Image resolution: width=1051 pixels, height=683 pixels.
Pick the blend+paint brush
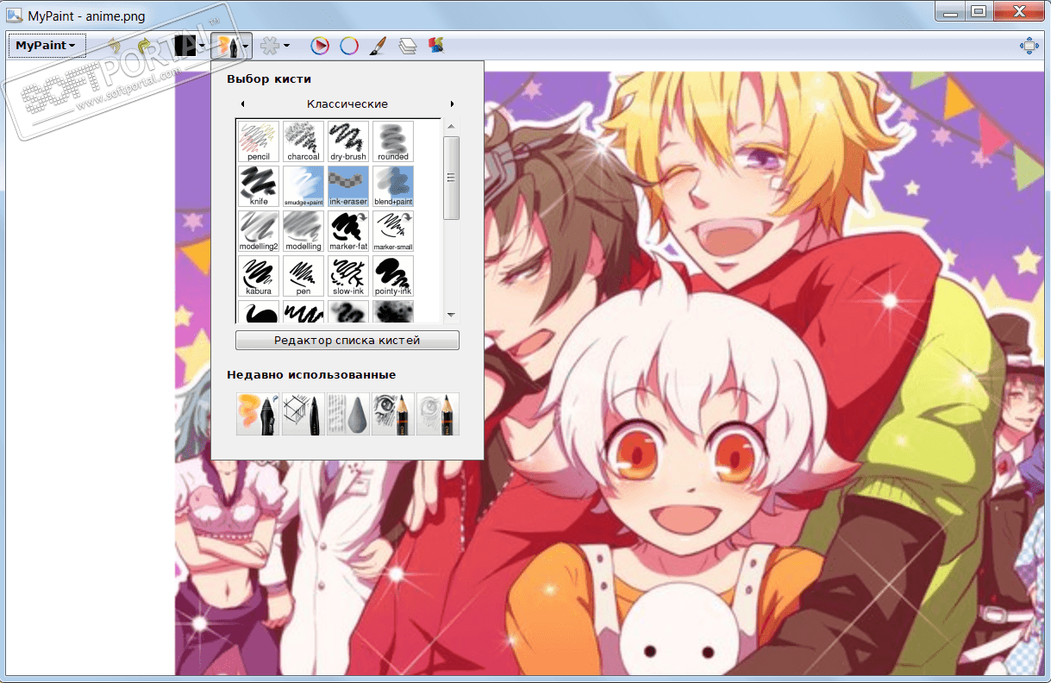pos(393,186)
